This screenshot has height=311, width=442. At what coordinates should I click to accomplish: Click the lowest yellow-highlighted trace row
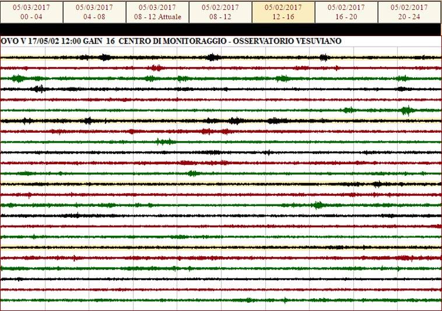pyautogui.click(x=221, y=248)
